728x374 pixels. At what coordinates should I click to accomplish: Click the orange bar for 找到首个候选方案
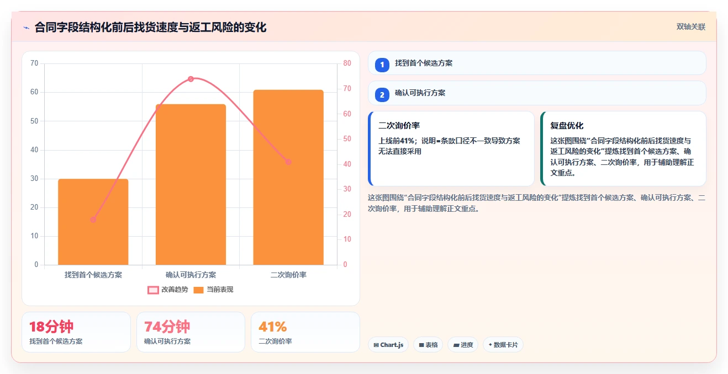[93, 222]
